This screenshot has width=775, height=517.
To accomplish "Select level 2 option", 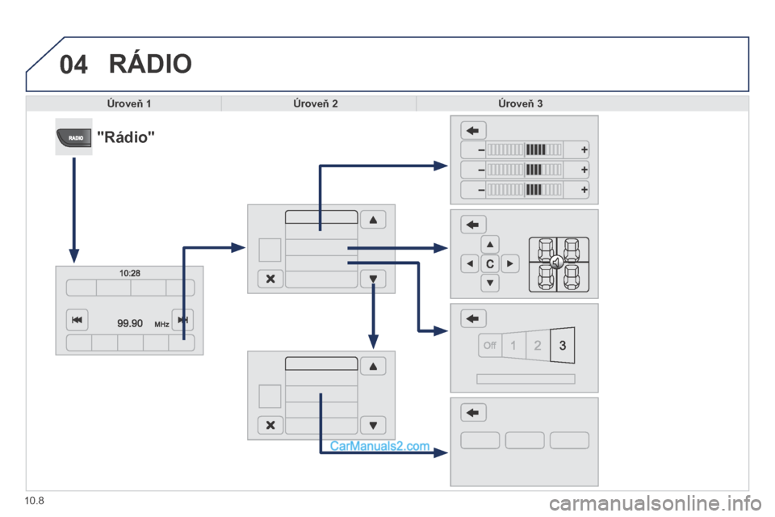I will pyautogui.click(x=538, y=345).
